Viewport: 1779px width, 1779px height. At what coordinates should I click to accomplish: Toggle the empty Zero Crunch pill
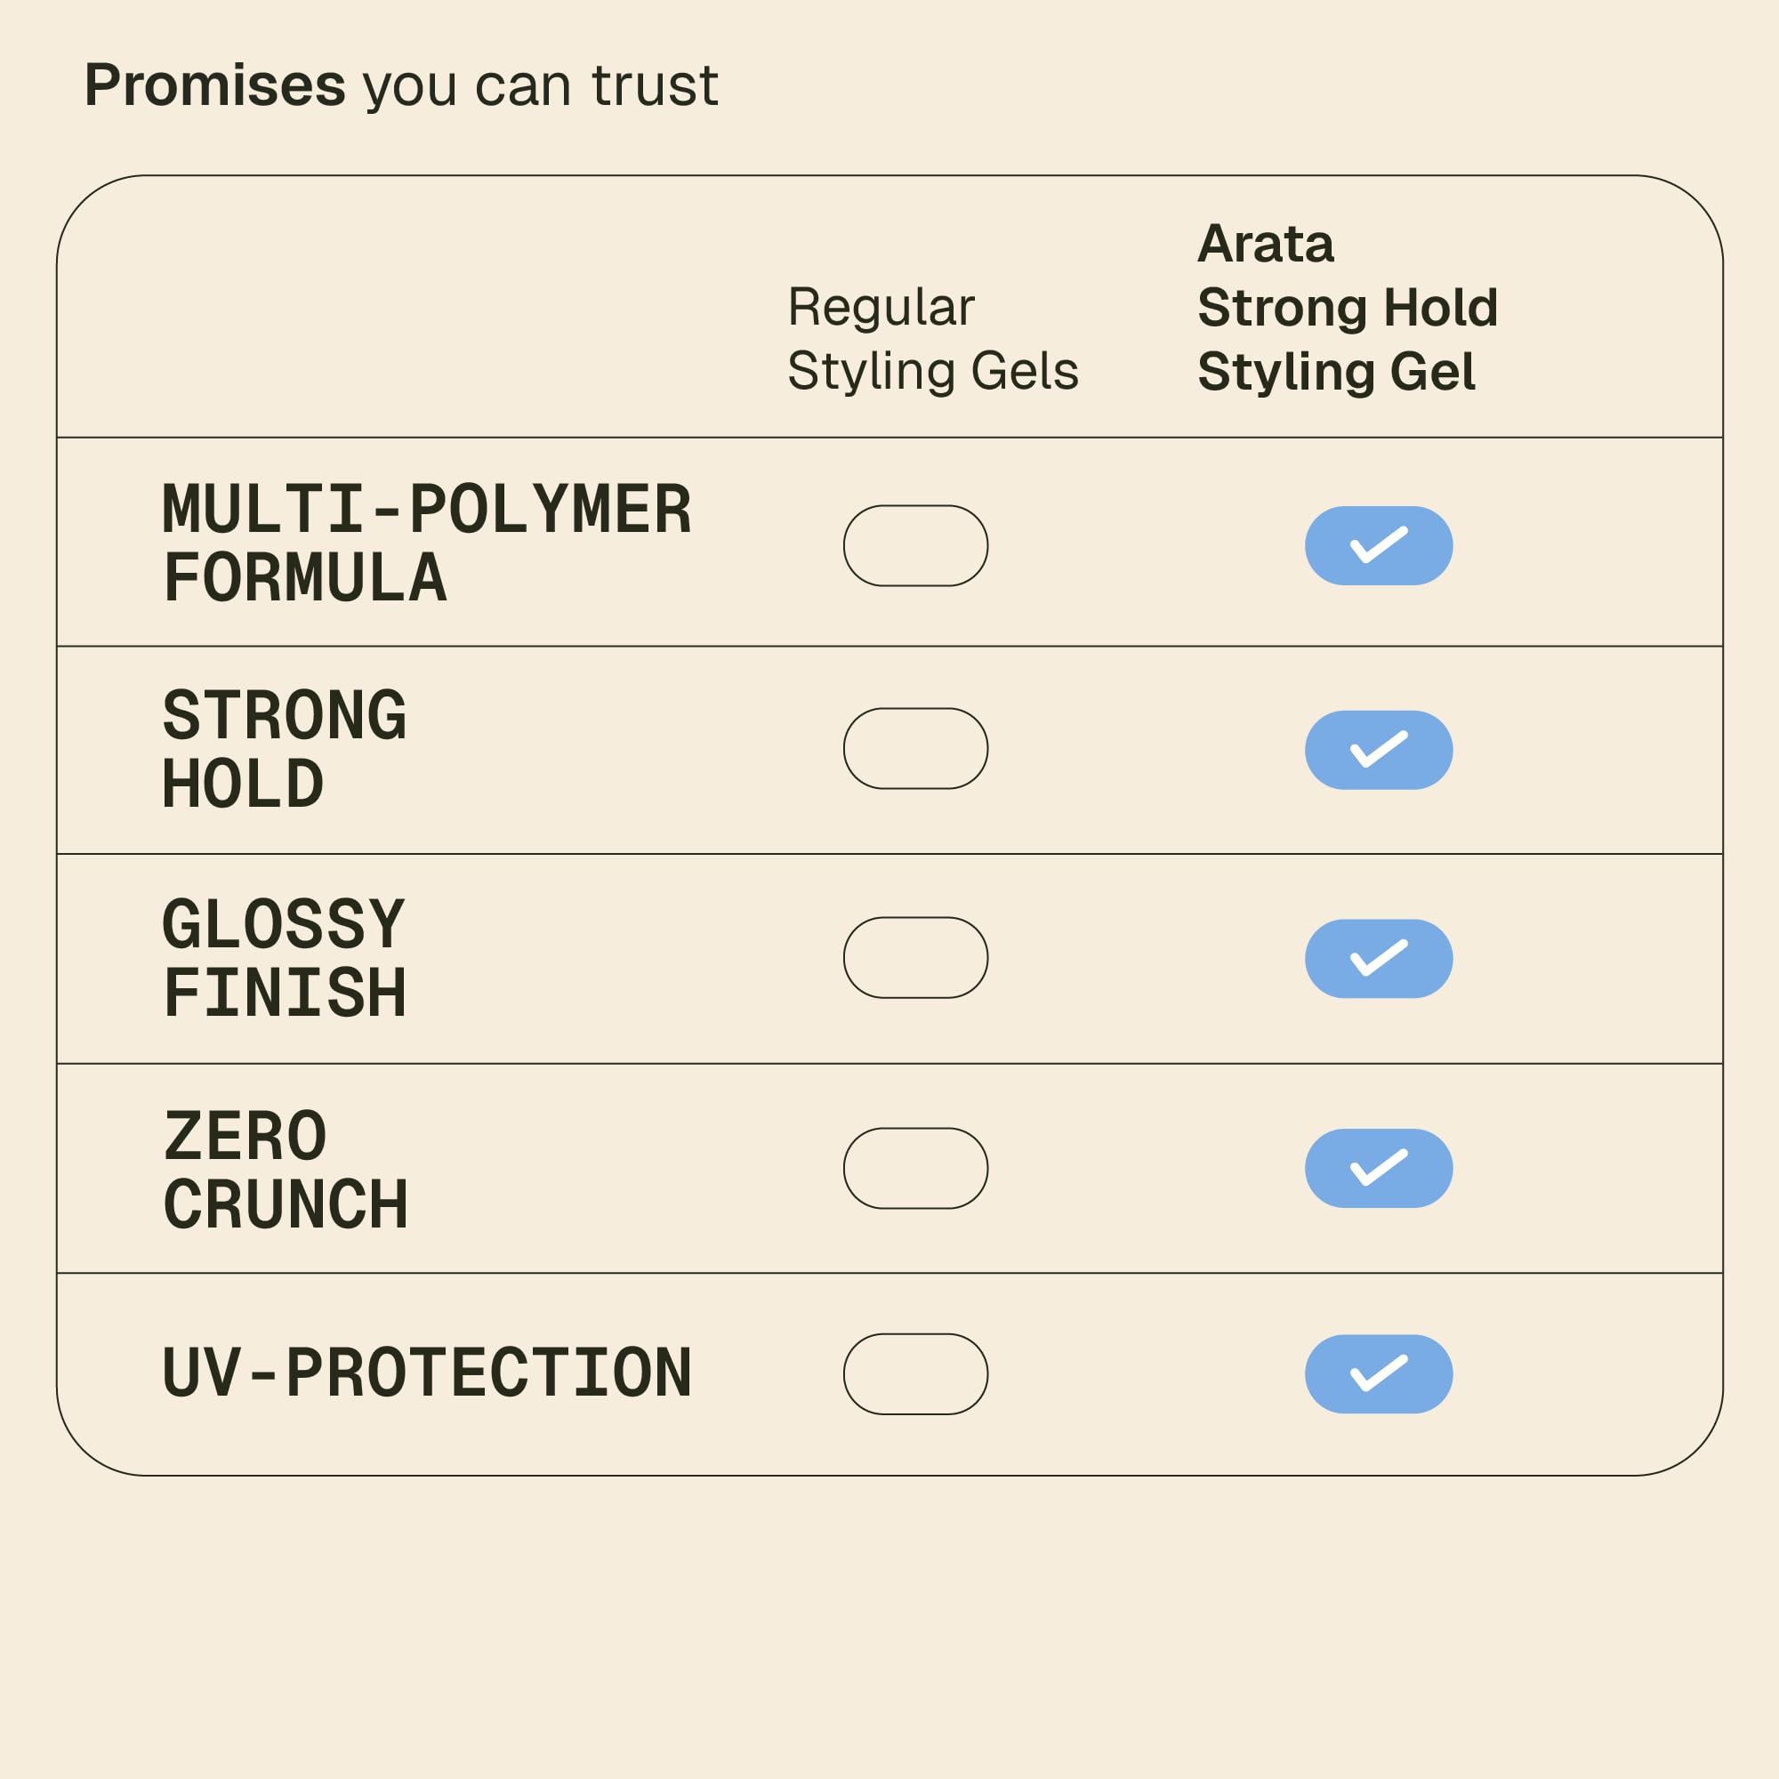(915, 1168)
